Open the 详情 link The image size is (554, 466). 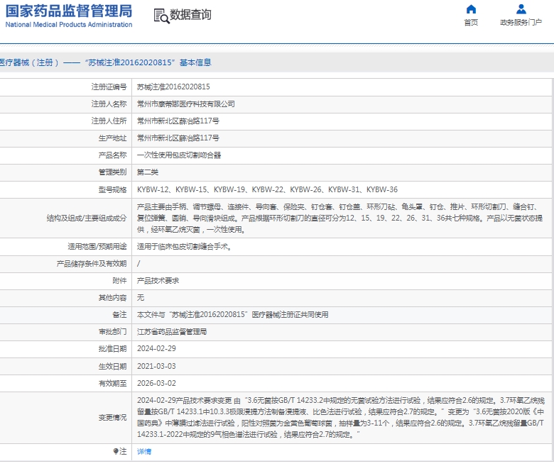(x=144, y=452)
